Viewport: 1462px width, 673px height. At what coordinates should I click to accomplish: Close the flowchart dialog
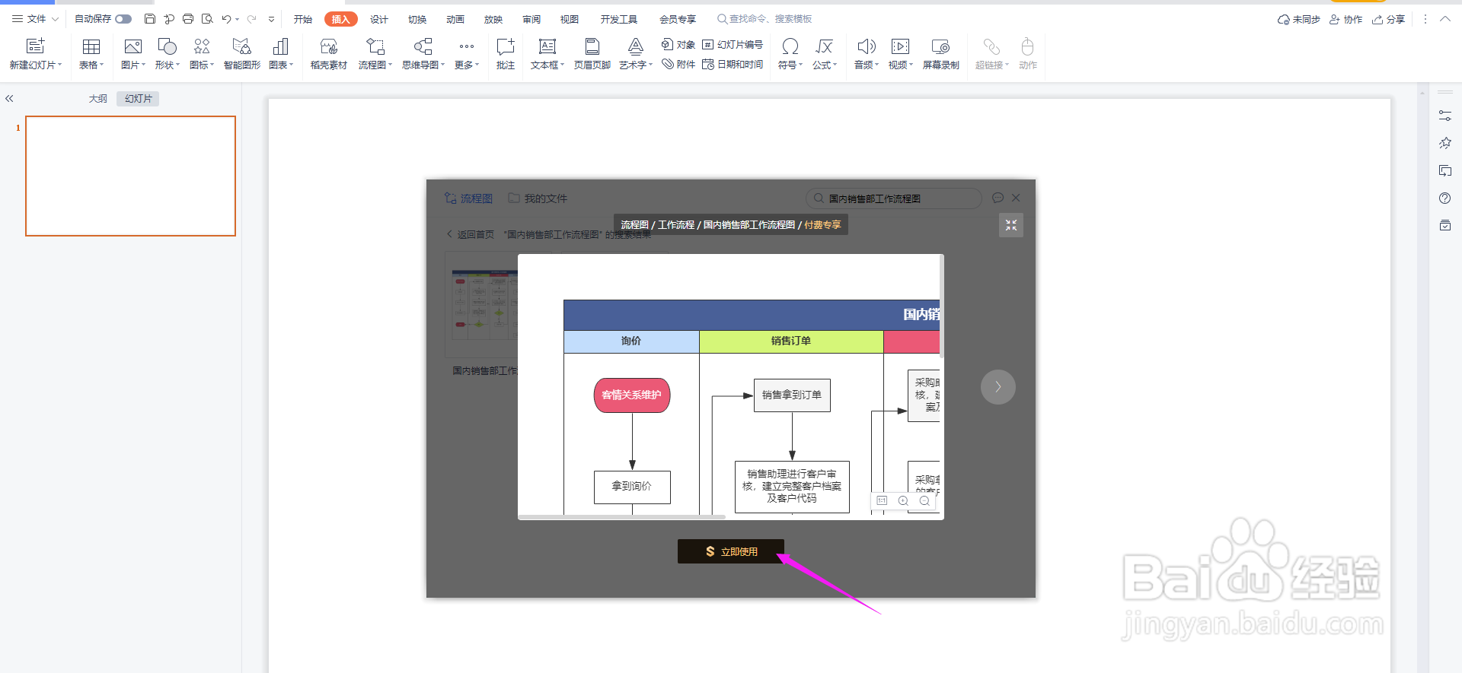(x=1016, y=198)
